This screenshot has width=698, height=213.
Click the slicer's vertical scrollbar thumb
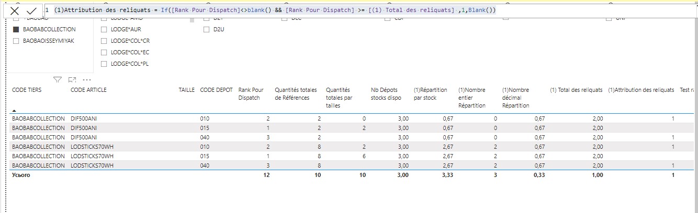pyautogui.click(x=192, y=20)
